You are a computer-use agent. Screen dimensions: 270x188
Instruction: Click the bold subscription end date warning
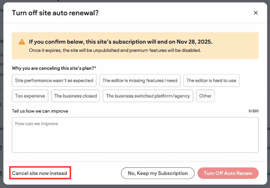tap(121, 42)
